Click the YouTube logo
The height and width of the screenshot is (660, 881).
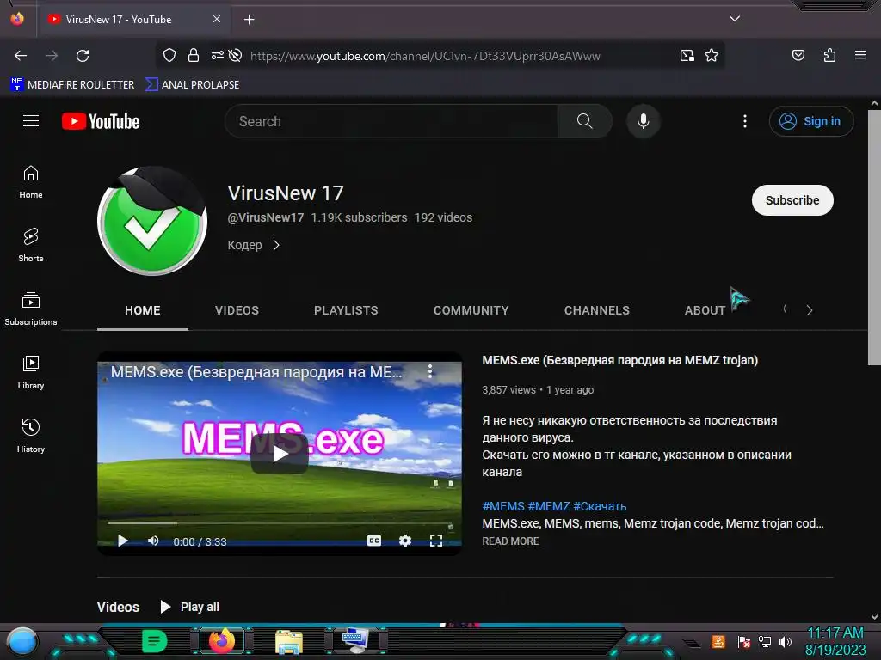tap(101, 121)
